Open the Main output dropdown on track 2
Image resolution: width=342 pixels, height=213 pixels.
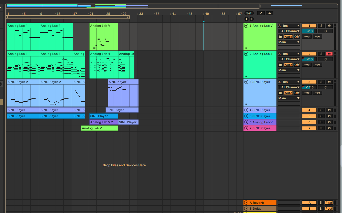[289, 70]
